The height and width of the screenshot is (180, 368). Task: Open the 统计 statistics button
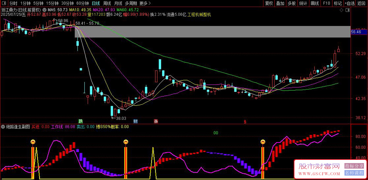pyautogui.click(x=303, y=3)
